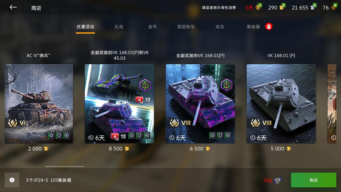Add credits via the 21 655 silver icon
The height and width of the screenshot is (192, 341).
[x=313, y=7]
